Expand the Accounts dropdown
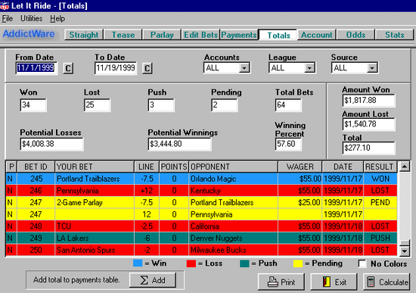 (x=244, y=68)
